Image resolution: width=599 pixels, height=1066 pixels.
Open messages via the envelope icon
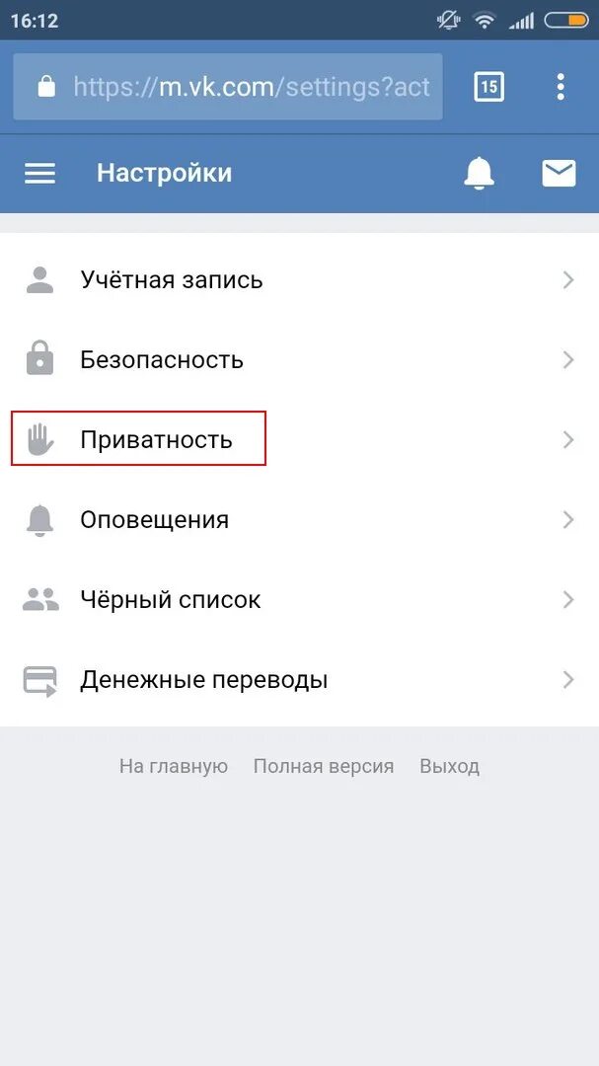click(x=559, y=174)
